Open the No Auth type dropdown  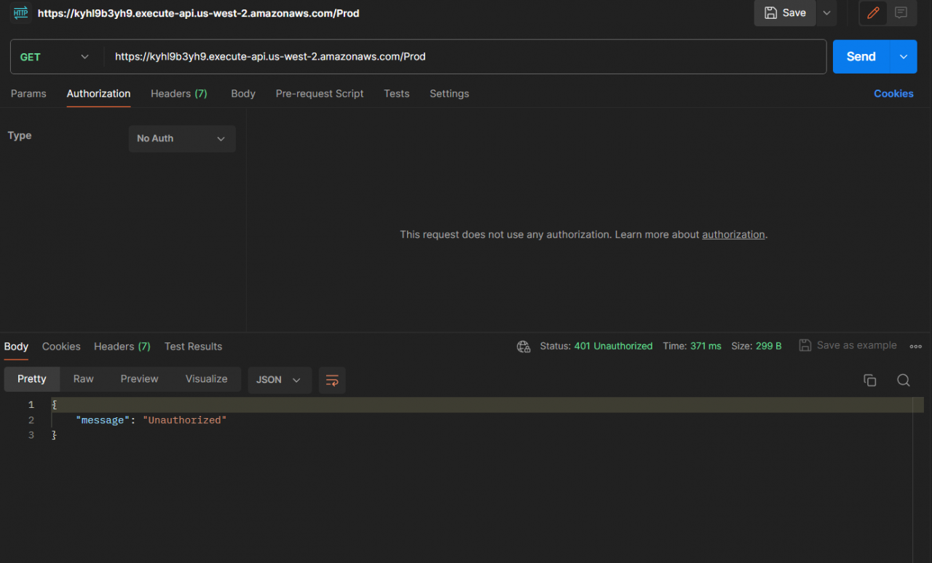click(181, 138)
